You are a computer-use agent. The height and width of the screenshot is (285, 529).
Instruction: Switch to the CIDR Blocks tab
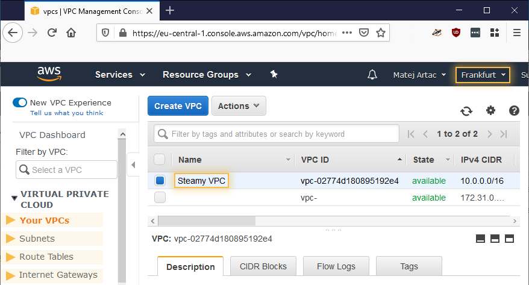pos(263,266)
